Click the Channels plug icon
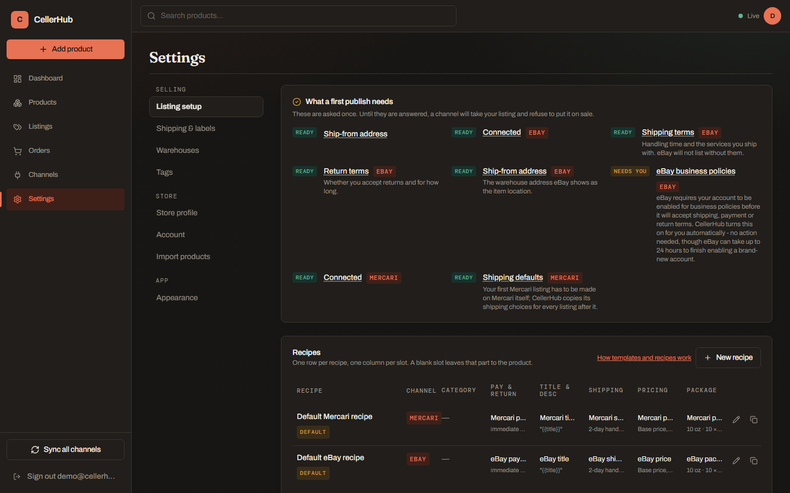790x493 pixels. 18,175
